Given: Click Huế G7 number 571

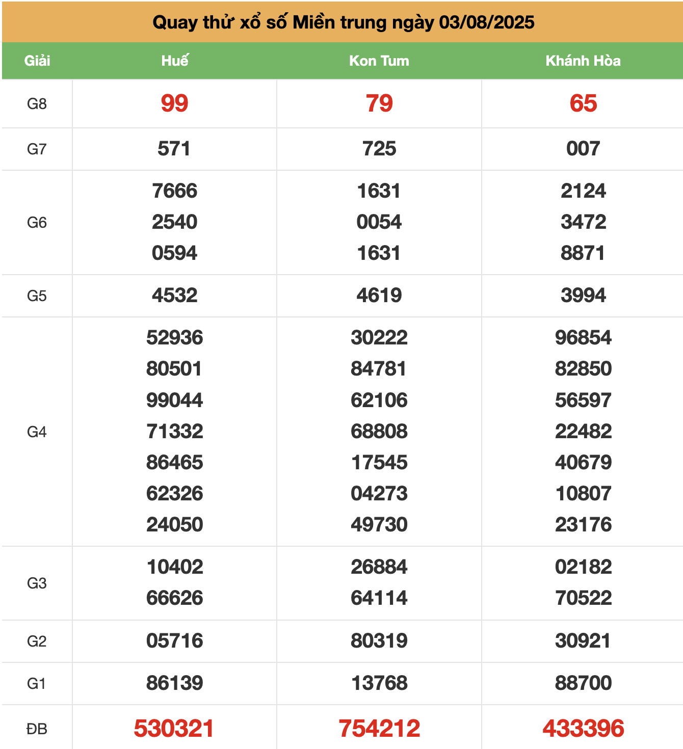Looking at the screenshot, I should click(174, 149).
